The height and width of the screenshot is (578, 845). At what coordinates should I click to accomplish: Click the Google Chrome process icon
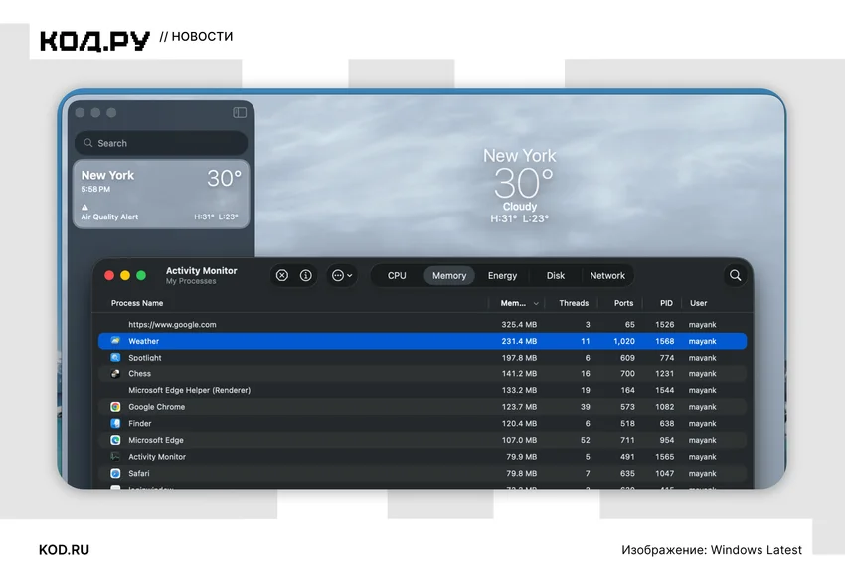[x=115, y=407]
